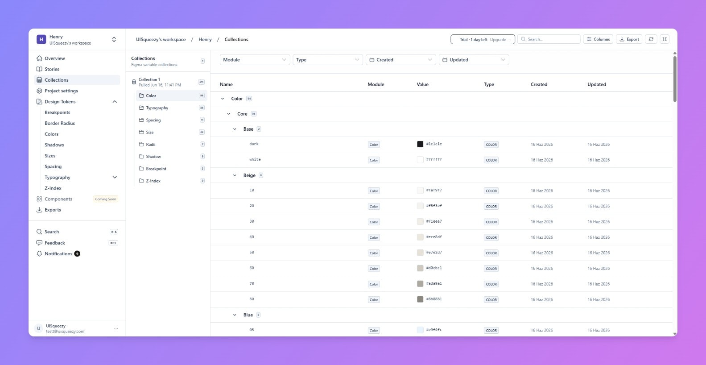
Task: Click the #1c1c1e dark color swatch
Action: [x=420, y=144]
